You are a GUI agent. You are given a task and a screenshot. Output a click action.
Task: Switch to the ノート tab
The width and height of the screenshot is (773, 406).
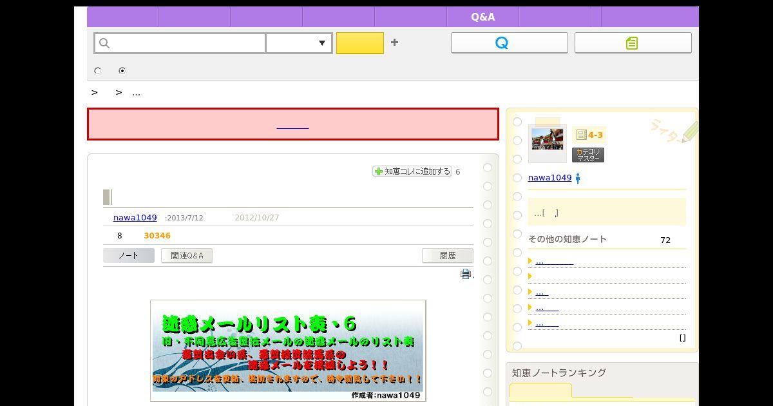tap(129, 256)
